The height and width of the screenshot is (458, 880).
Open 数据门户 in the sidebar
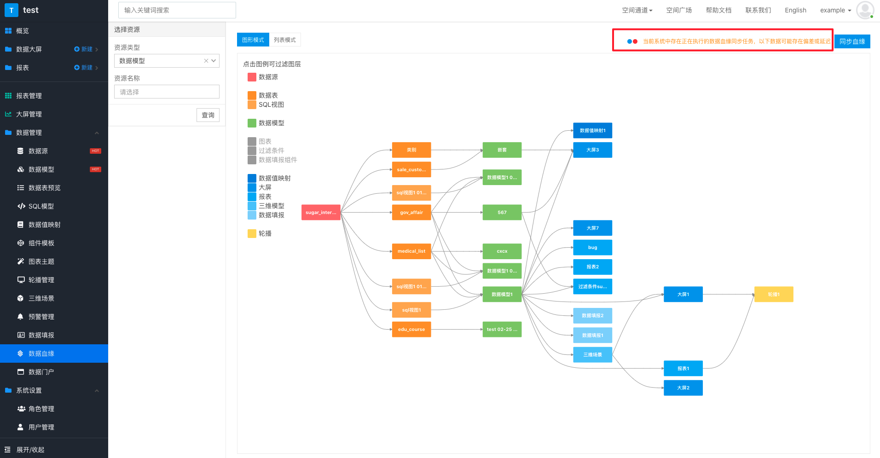tap(41, 372)
